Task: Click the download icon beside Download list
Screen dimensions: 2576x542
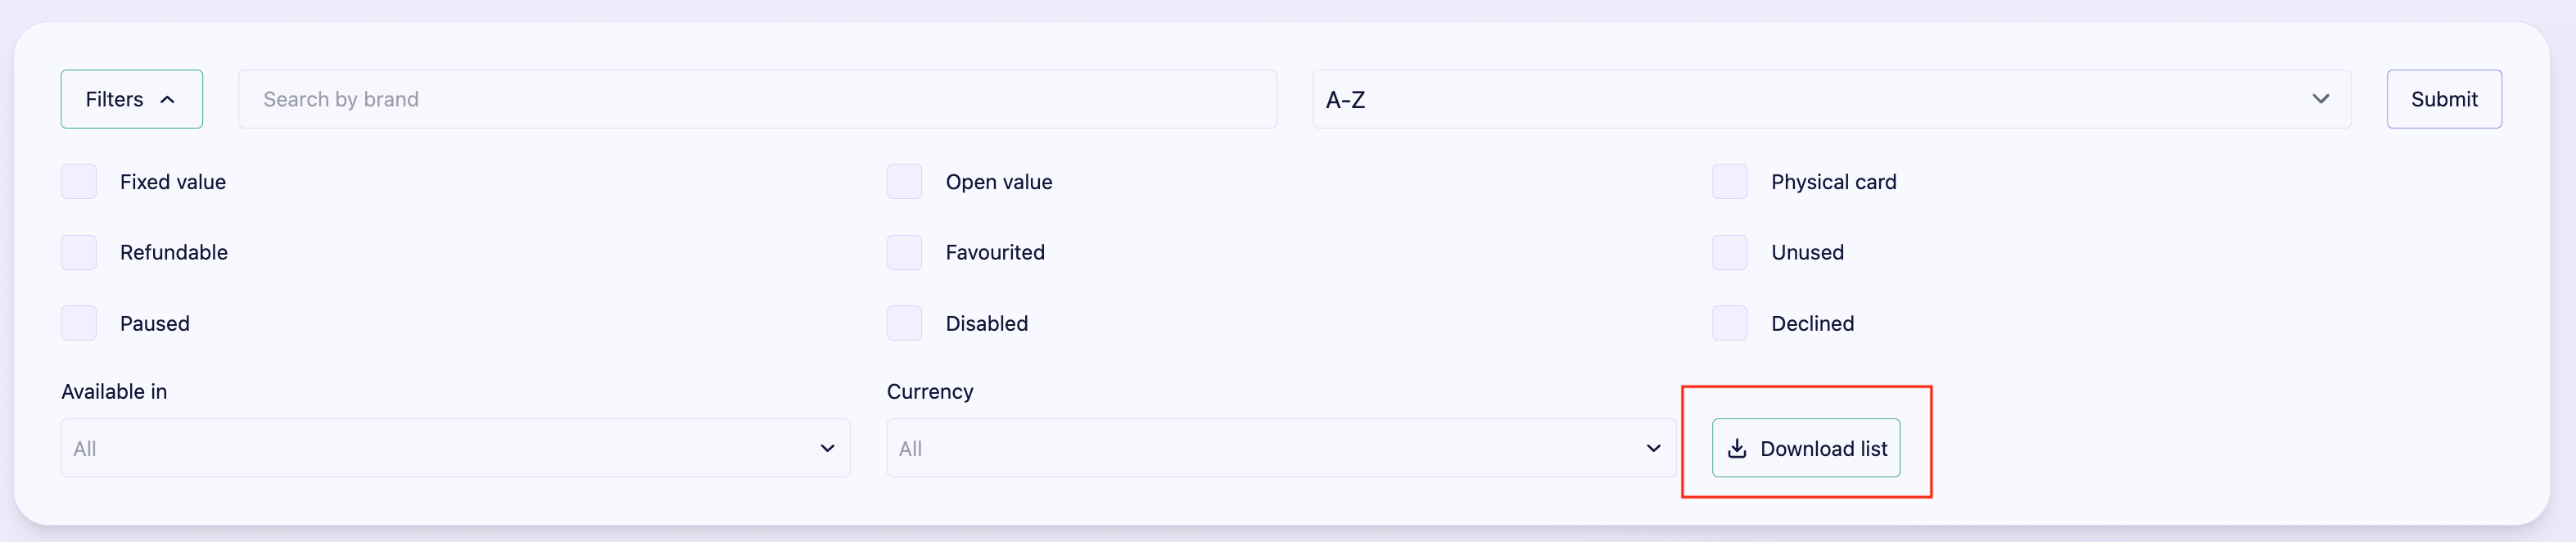Action: point(1737,449)
